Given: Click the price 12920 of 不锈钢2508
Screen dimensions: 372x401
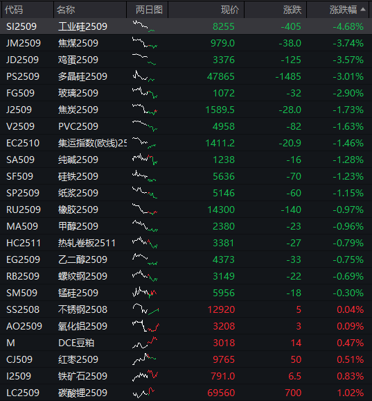Looking at the screenshot, I should click(221, 309).
